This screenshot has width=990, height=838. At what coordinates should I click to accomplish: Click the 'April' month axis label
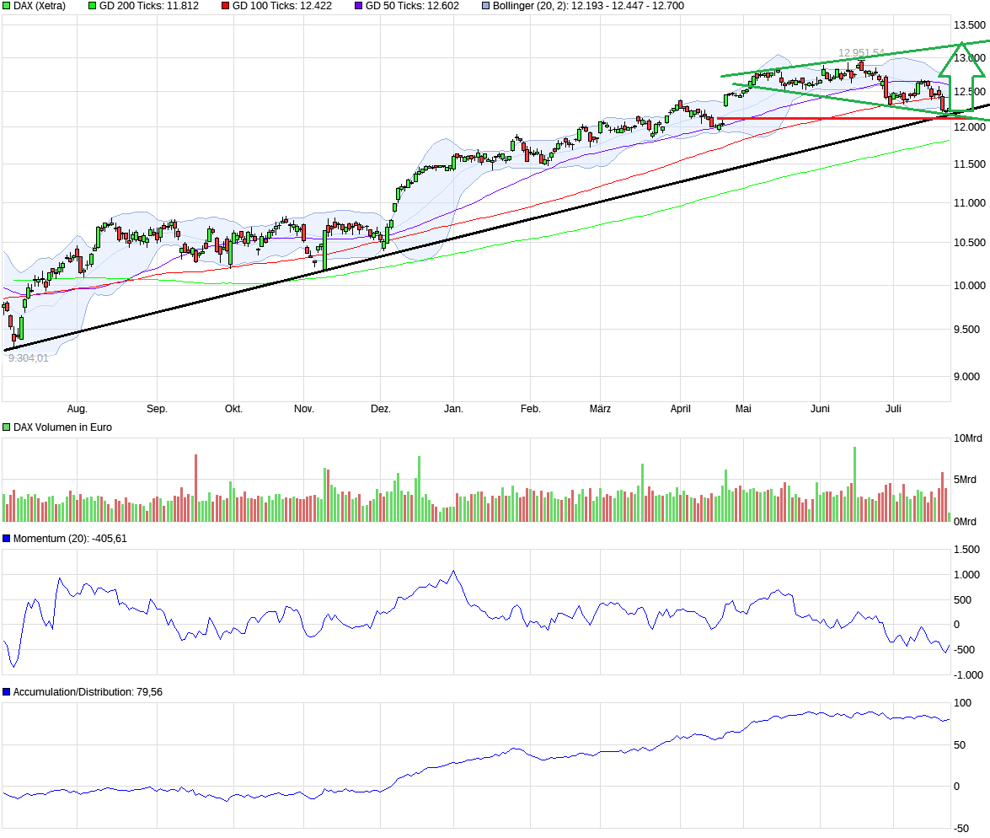point(680,409)
